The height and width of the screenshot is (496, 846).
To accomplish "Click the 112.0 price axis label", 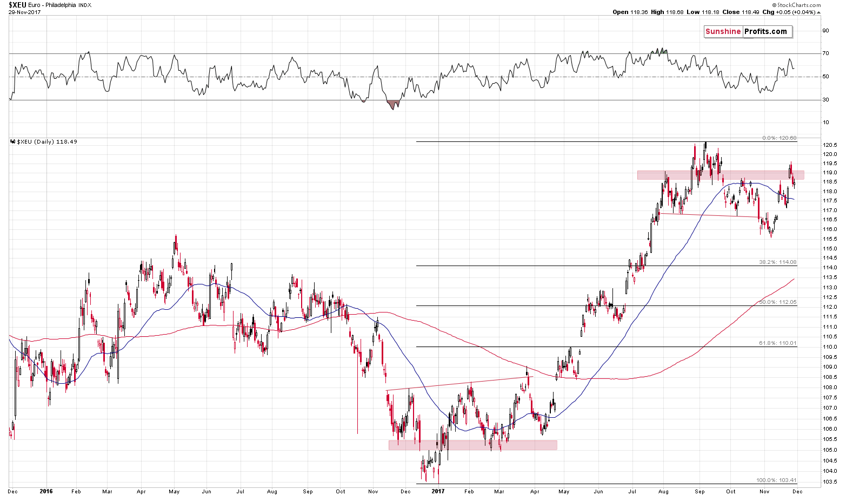I will (830, 307).
